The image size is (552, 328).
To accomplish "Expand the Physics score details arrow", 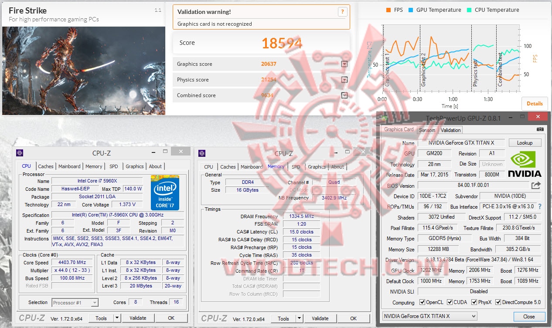I will (x=344, y=80).
